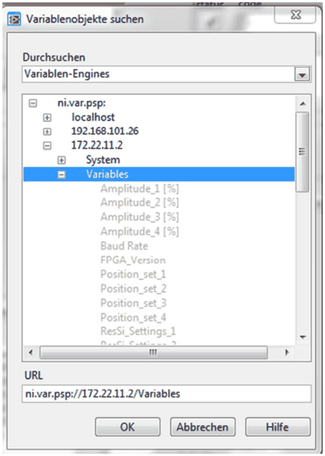Click the URL input field

tap(166, 394)
